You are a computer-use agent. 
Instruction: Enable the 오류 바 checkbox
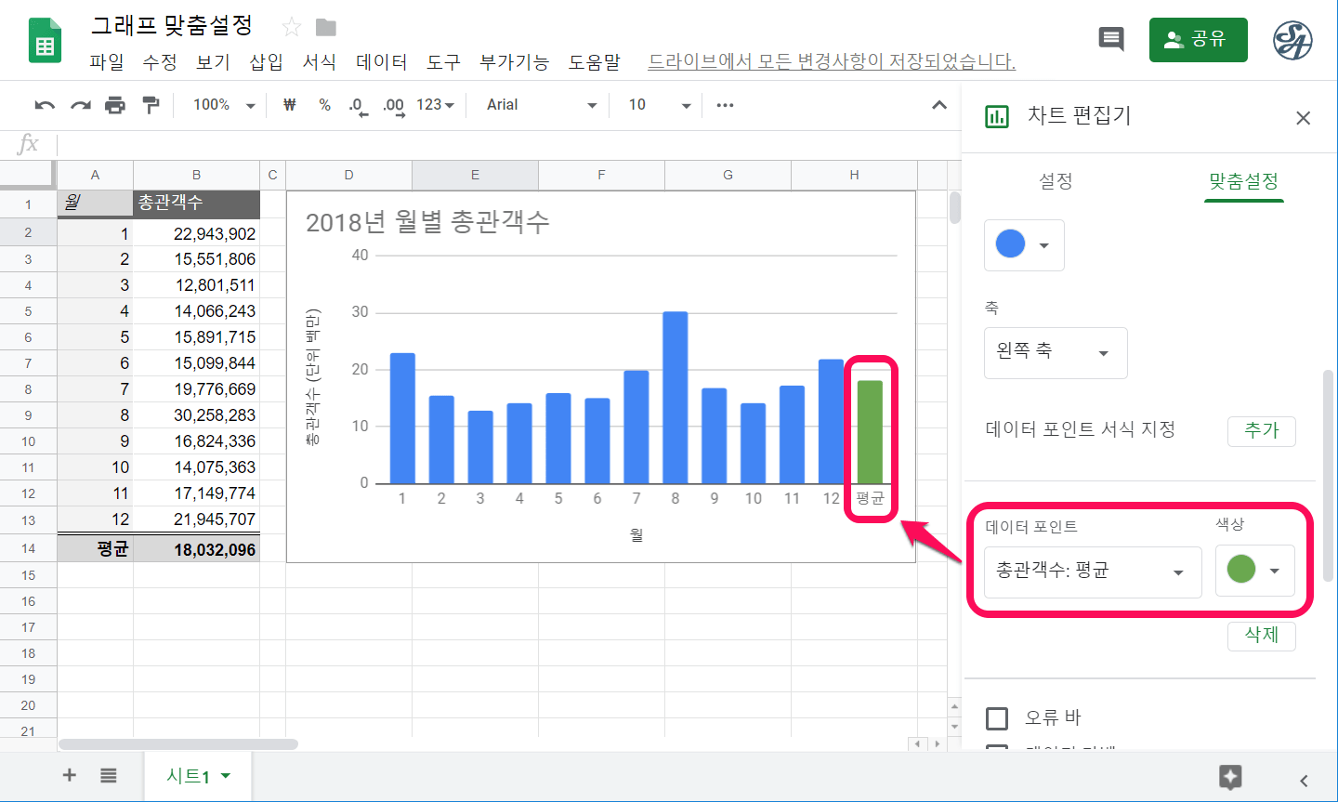click(997, 718)
